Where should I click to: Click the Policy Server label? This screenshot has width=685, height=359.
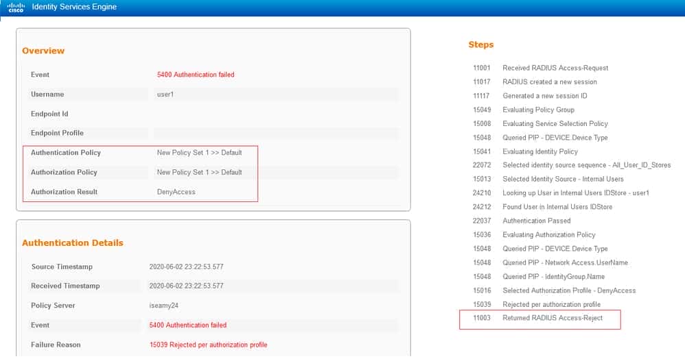tap(53, 306)
